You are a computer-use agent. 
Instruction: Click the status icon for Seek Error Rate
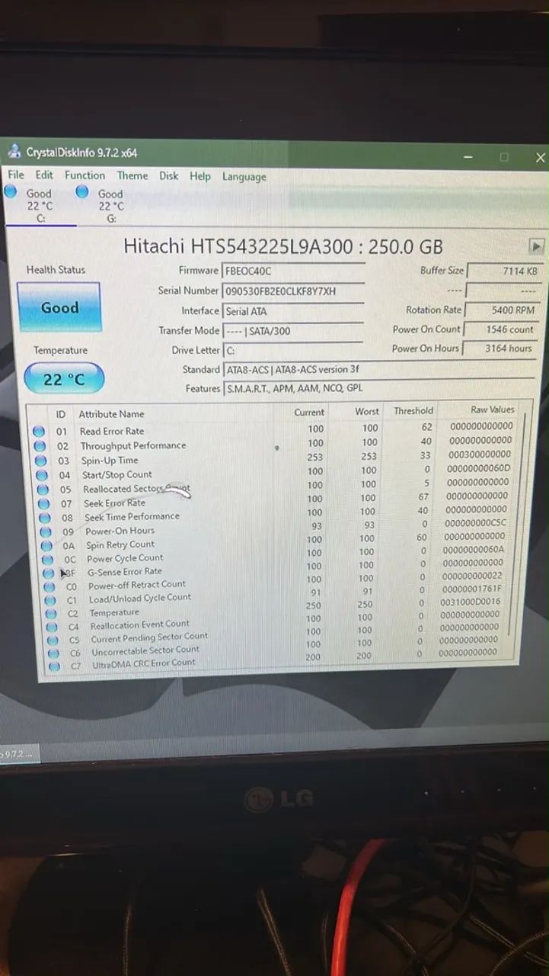point(44,504)
